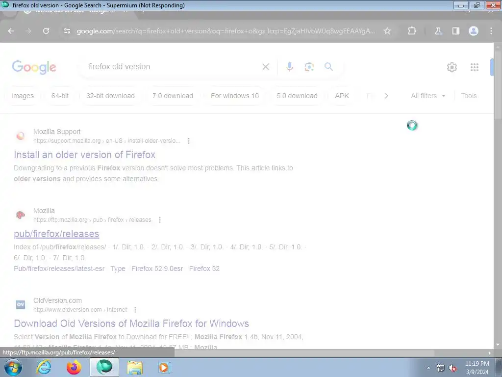Click Mozilla Support site name
502x377 pixels.
point(57,132)
